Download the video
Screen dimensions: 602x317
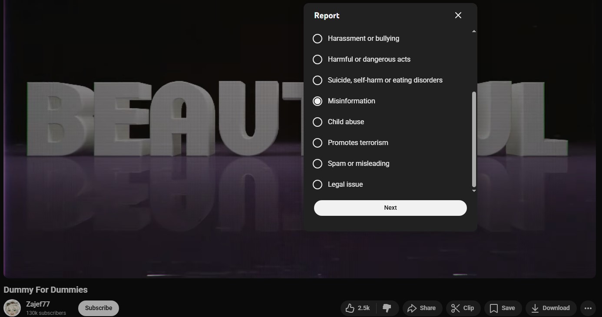pos(551,308)
